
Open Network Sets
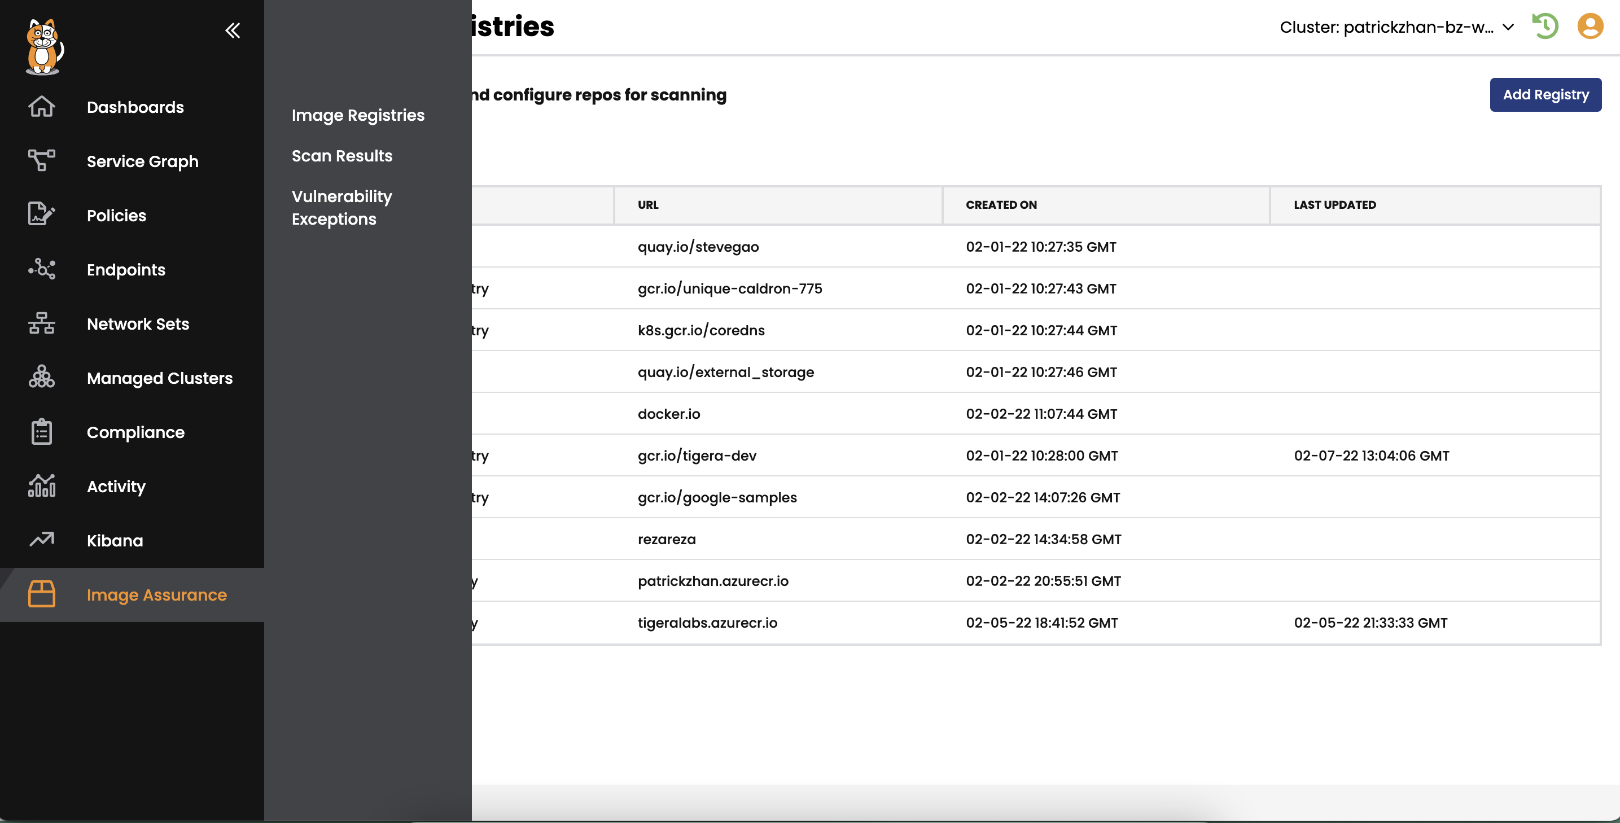138,323
